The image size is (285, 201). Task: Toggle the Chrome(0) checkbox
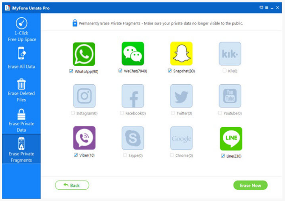171,155
